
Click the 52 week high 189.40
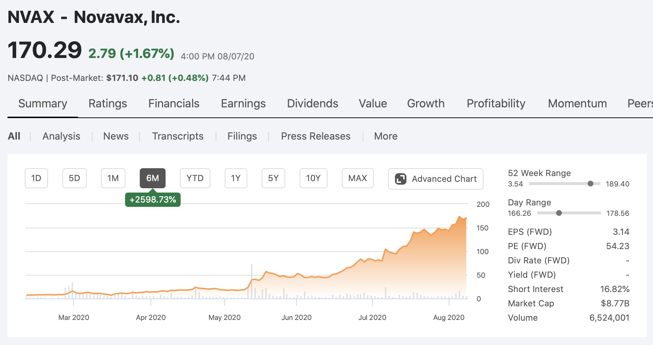[x=618, y=184]
